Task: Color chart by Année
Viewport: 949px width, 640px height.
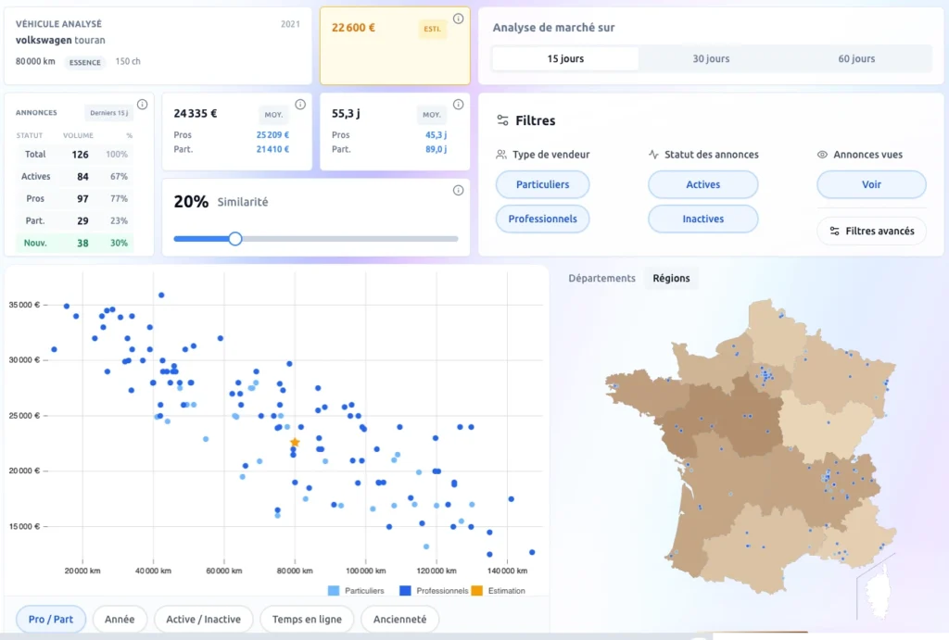Action: [120, 620]
